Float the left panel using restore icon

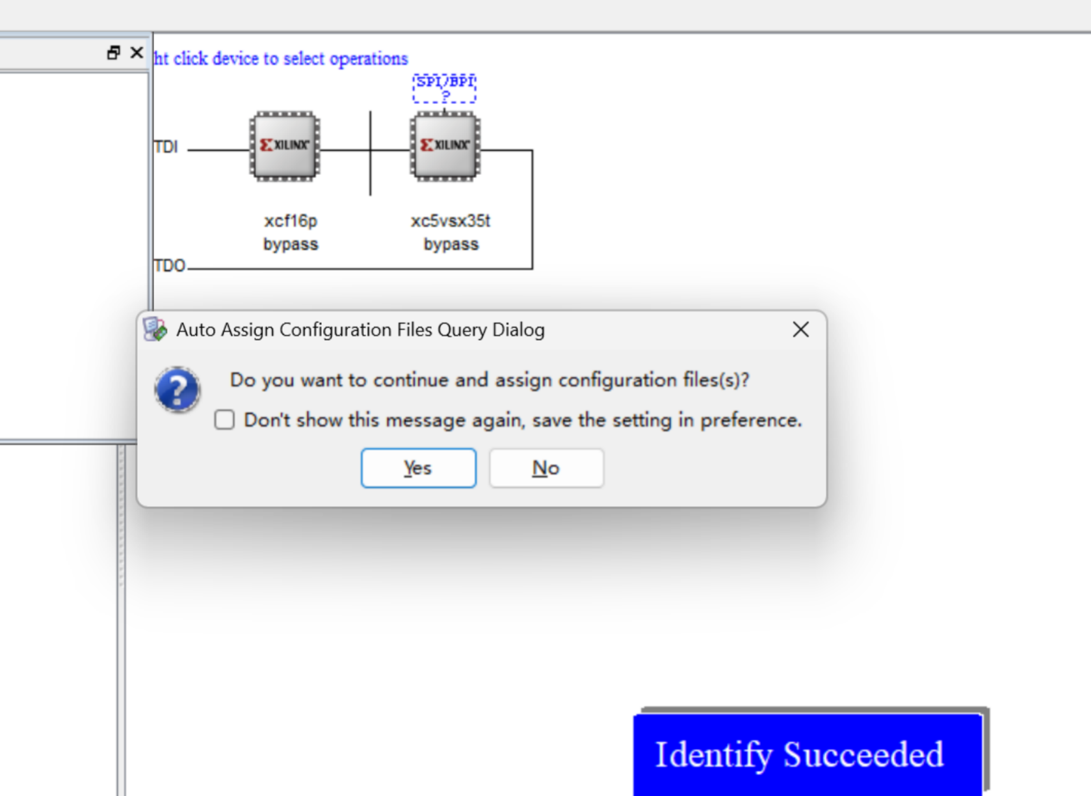pyautogui.click(x=114, y=53)
